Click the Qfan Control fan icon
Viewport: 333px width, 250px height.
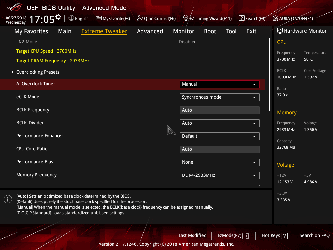coord(140,18)
